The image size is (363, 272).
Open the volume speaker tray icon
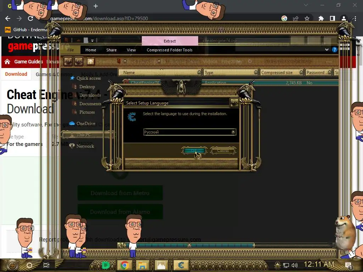[x=295, y=265]
